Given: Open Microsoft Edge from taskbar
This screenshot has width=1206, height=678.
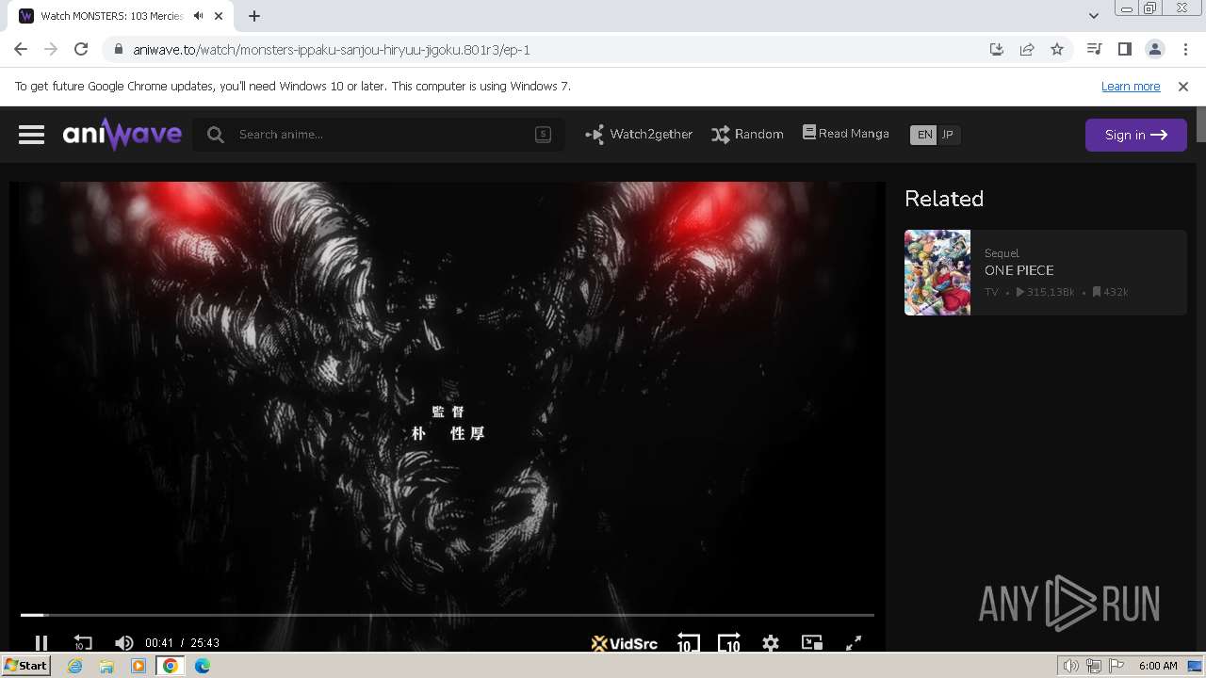Looking at the screenshot, I should (x=203, y=666).
